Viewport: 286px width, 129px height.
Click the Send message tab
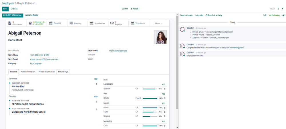point(186,15)
